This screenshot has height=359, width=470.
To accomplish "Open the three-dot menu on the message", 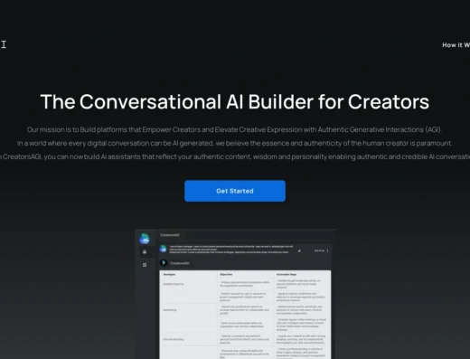I will (327, 250).
